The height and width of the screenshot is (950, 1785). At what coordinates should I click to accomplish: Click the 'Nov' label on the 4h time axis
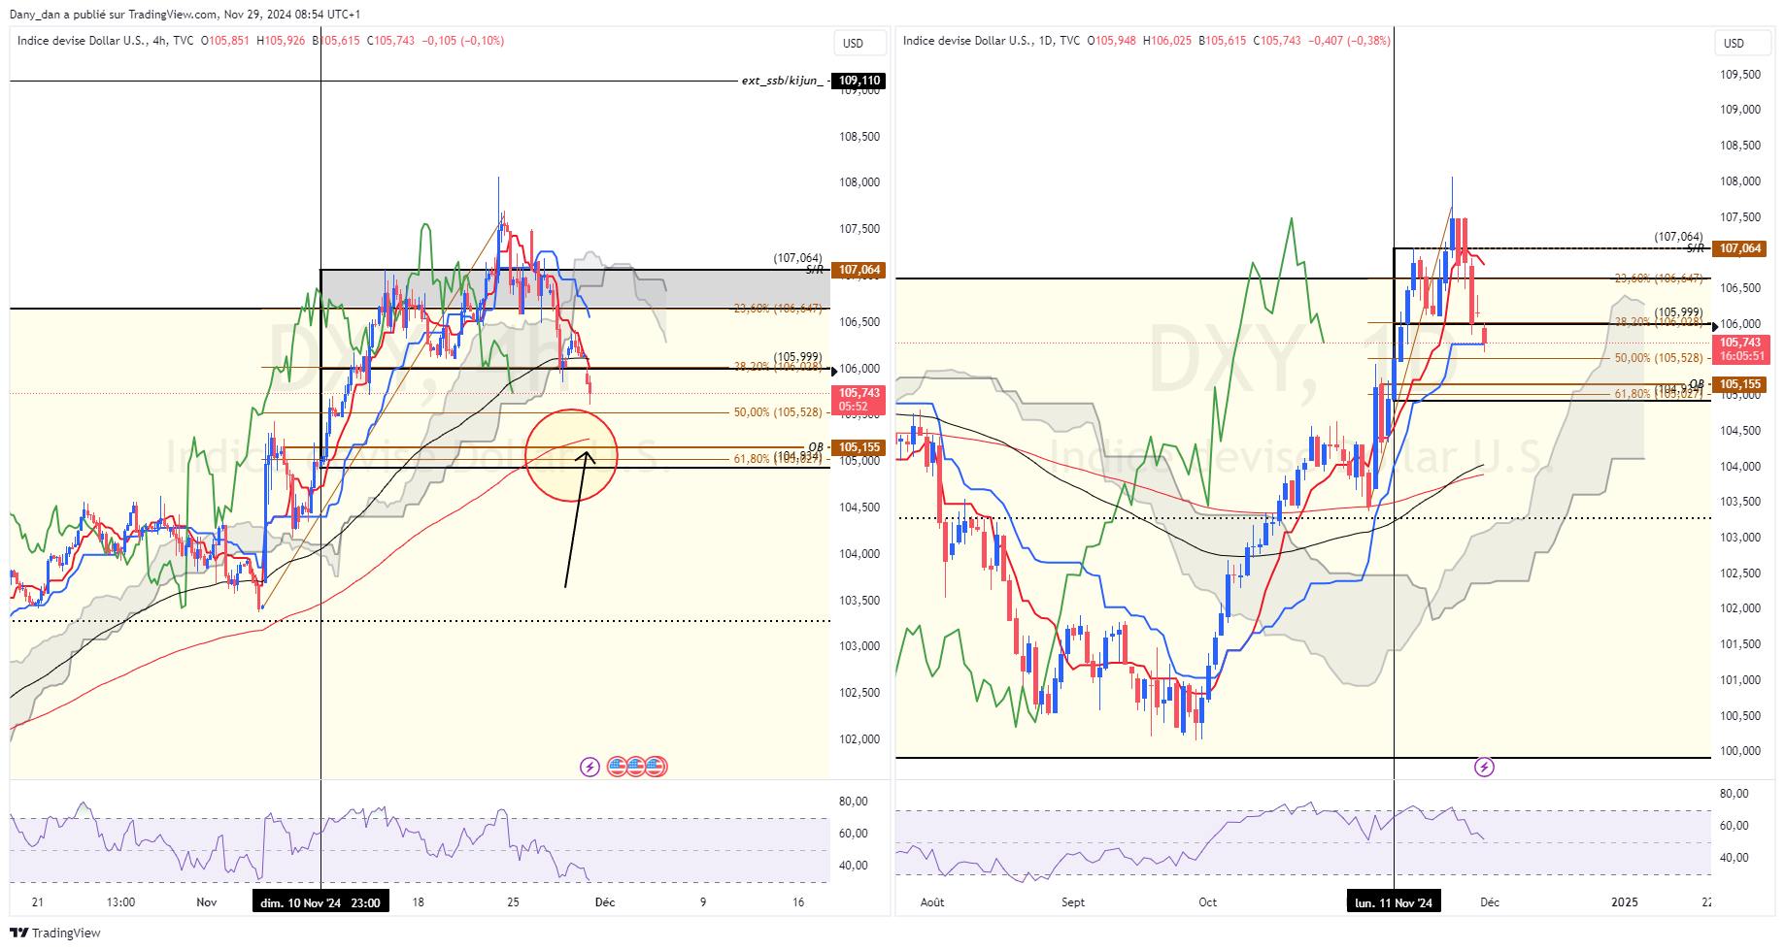pos(207,902)
